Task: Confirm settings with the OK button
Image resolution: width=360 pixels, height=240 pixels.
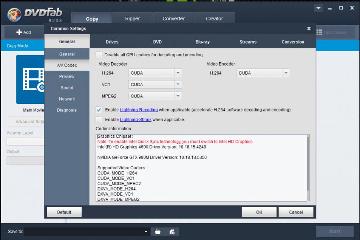Action: [x=259, y=212]
